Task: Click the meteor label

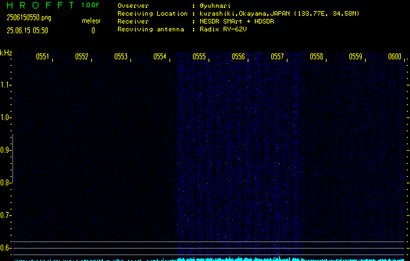Action: [91, 21]
